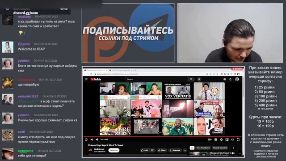Open Speed of Death Pure Misery thumbnail
286x161 pixels.
(x=115, y=126)
